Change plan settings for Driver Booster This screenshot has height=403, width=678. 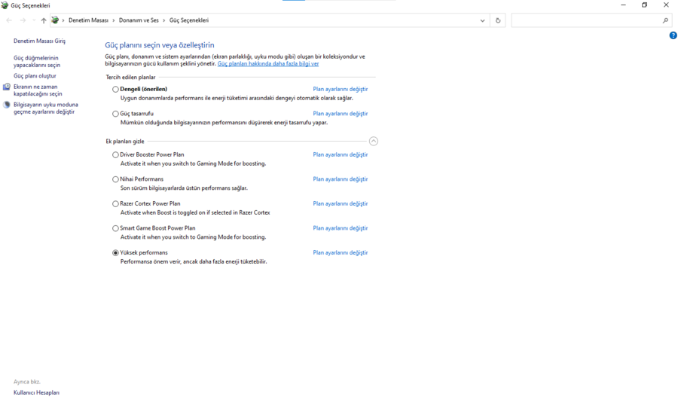pos(341,155)
